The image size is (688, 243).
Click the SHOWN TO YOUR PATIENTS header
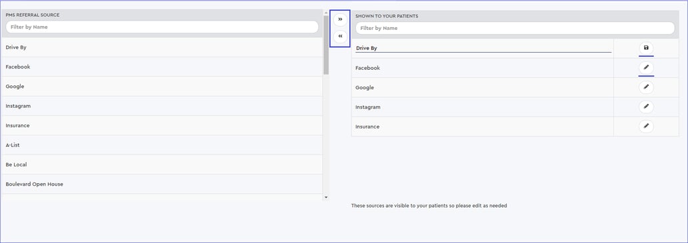click(387, 16)
